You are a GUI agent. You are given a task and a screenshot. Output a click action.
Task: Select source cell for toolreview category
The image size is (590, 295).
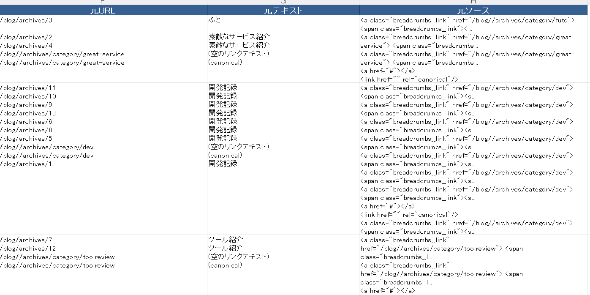coord(473,265)
